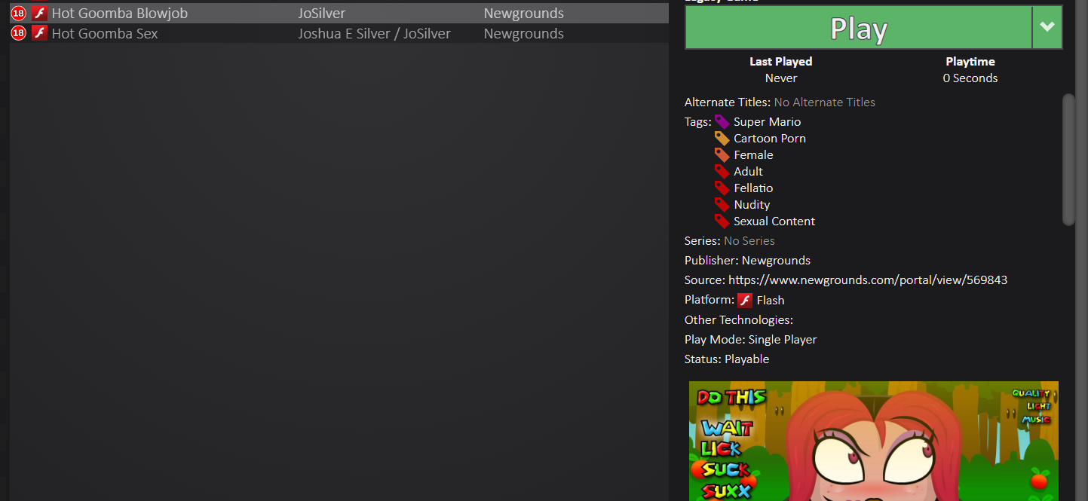Viewport: 1088px width, 501px height.
Task: Click the Playtime 0 Seconds value
Action: [970, 78]
